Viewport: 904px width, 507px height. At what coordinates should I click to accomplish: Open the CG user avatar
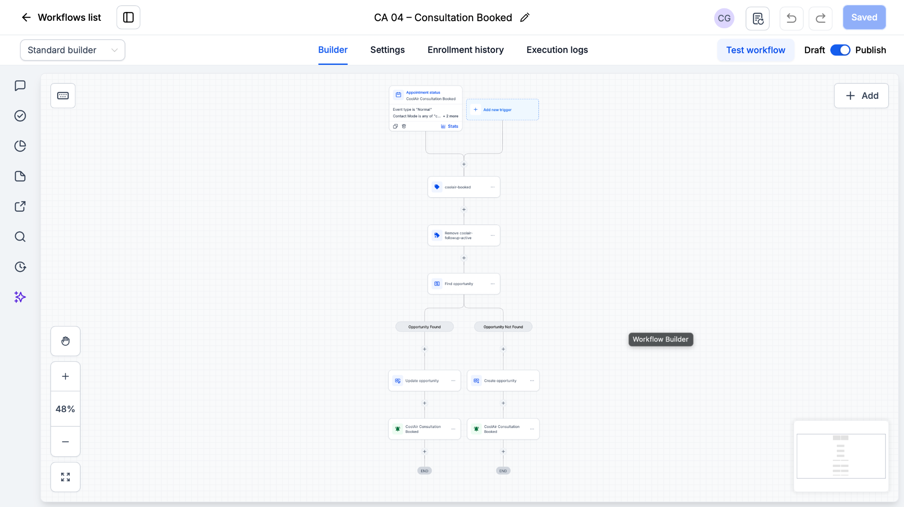tap(724, 18)
